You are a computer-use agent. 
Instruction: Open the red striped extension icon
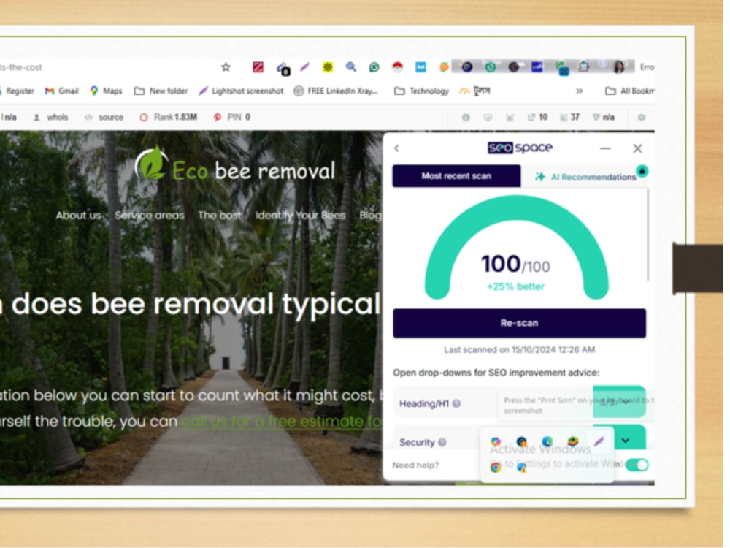pos(258,67)
